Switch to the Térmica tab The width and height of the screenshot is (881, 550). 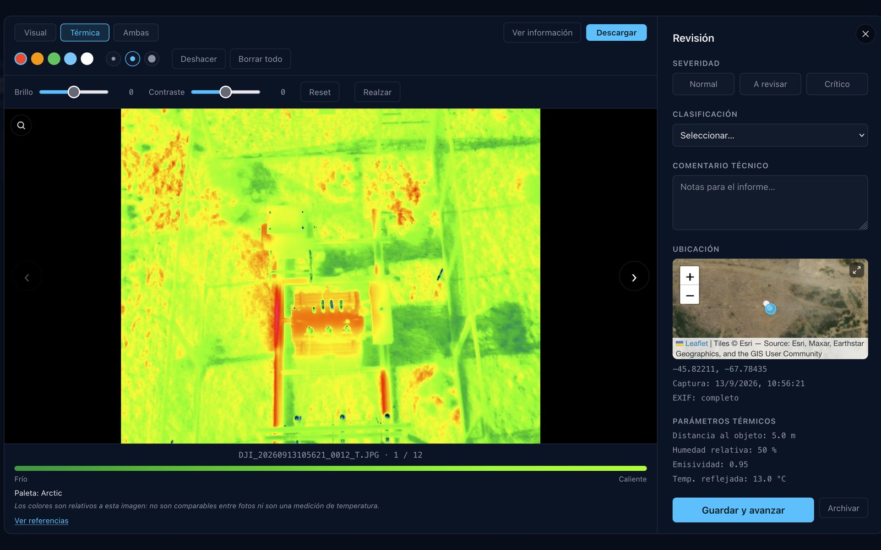(x=85, y=32)
